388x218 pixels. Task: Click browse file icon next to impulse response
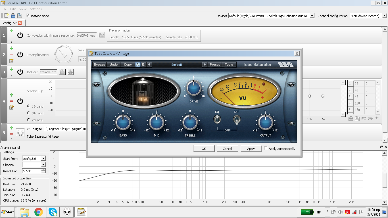point(102,35)
